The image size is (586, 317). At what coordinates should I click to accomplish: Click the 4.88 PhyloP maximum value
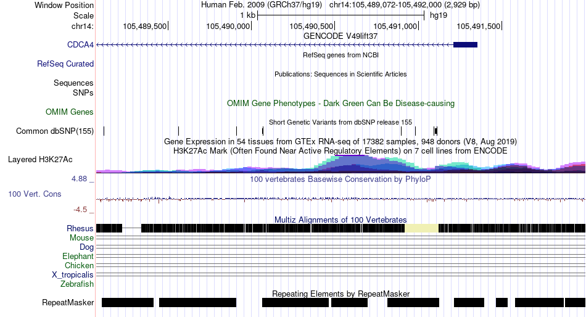[79, 179]
